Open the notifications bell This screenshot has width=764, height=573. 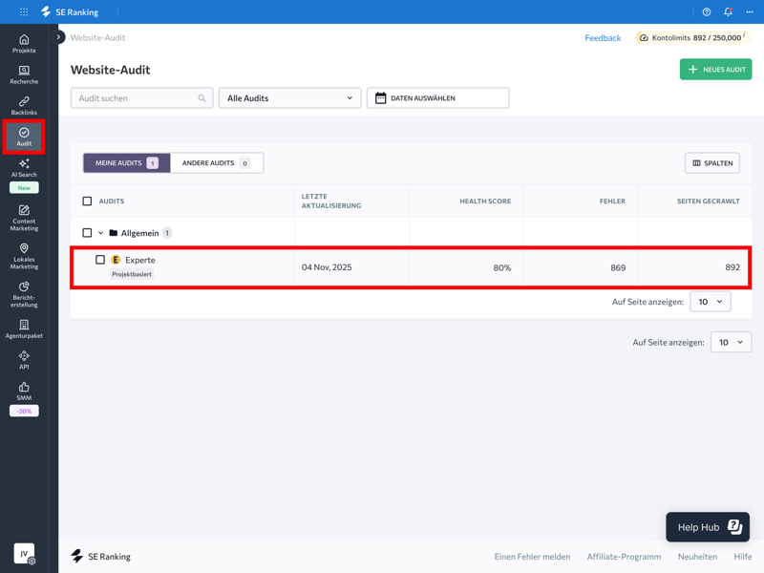(728, 12)
